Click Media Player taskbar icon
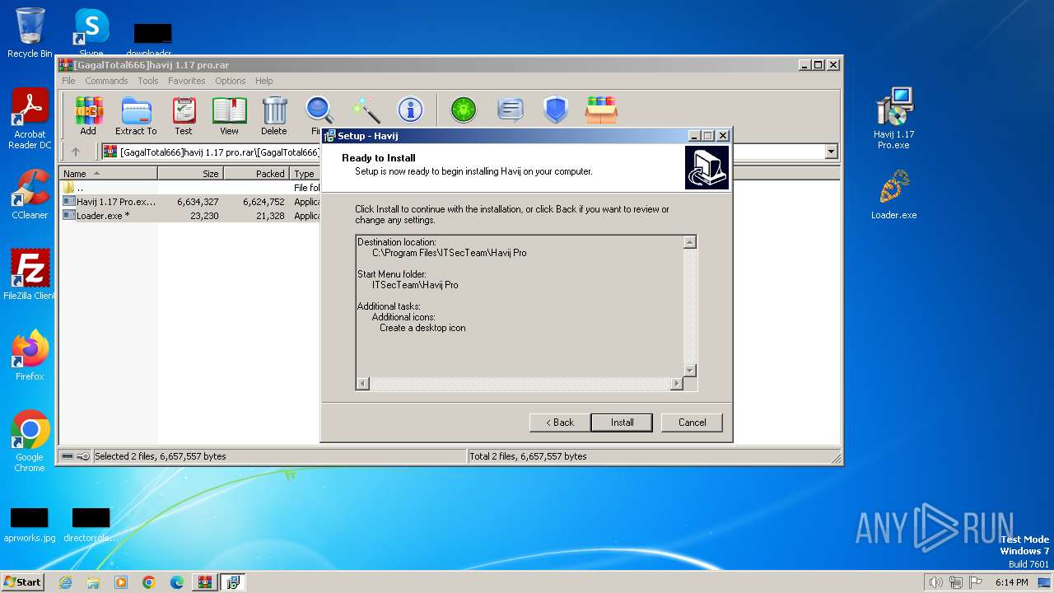 (121, 582)
